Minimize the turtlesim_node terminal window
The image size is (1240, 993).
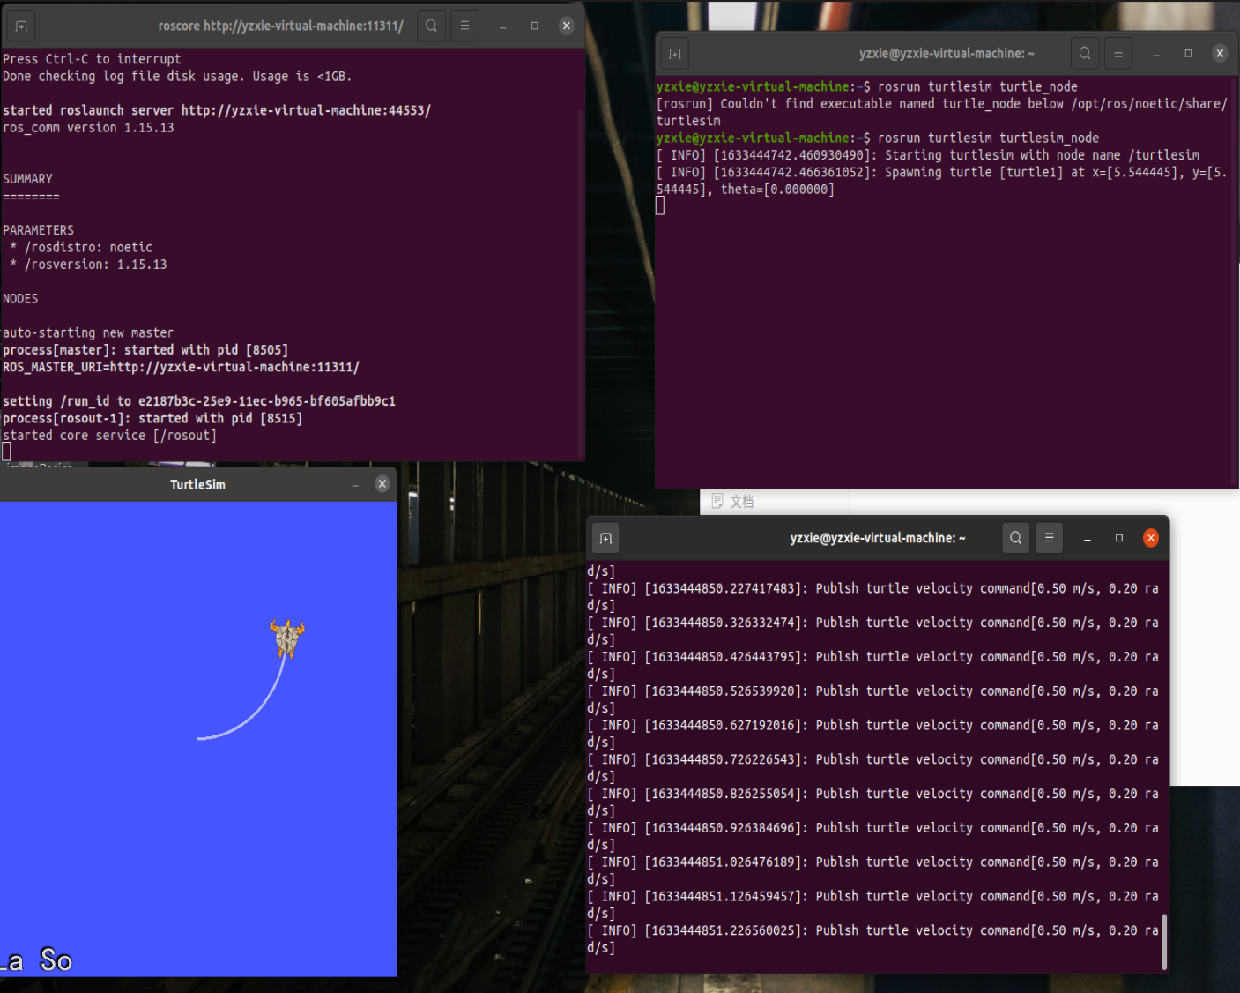click(1156, 54)
